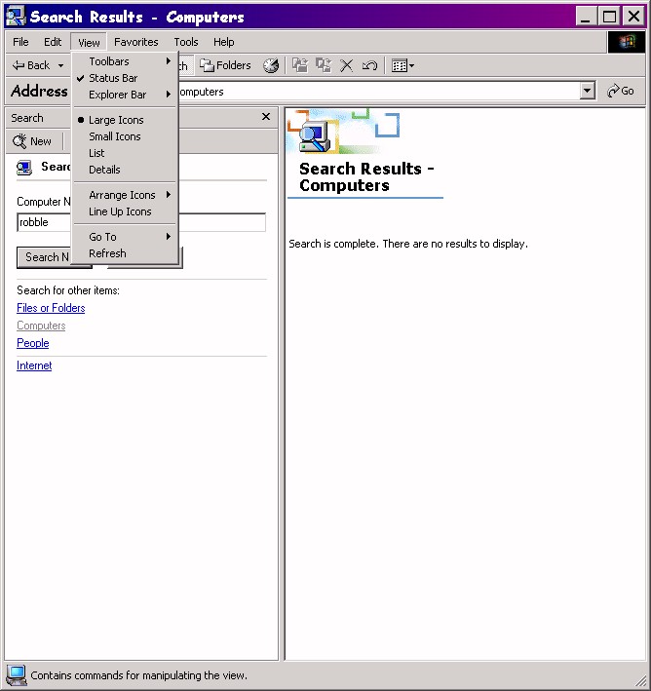The image size is (651, 691).
Task: Open the Internet search link
Action: click(x=34, y=365)
